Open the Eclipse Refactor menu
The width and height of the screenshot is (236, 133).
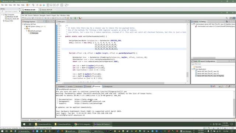[x=36, y=16]
